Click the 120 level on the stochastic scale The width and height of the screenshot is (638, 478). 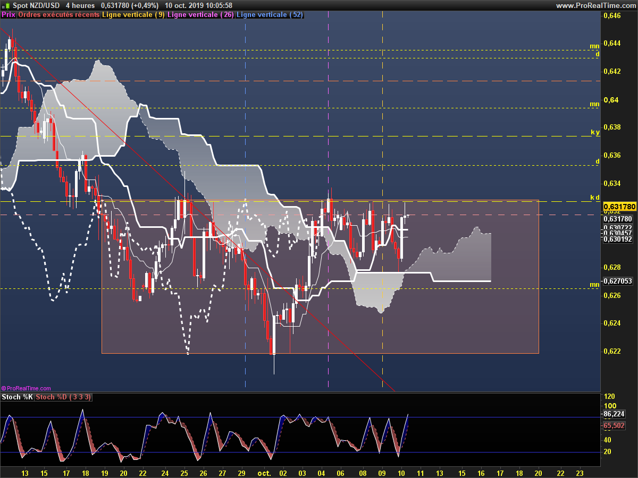(610, 397)
